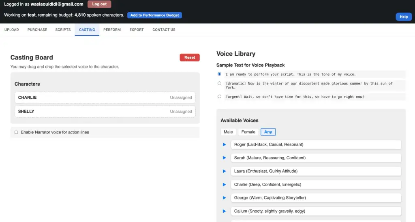The image size is (415, 222).
Task: Pick the George (Warm, Captivating Storyteller) voice
Action: pos(316,198)
